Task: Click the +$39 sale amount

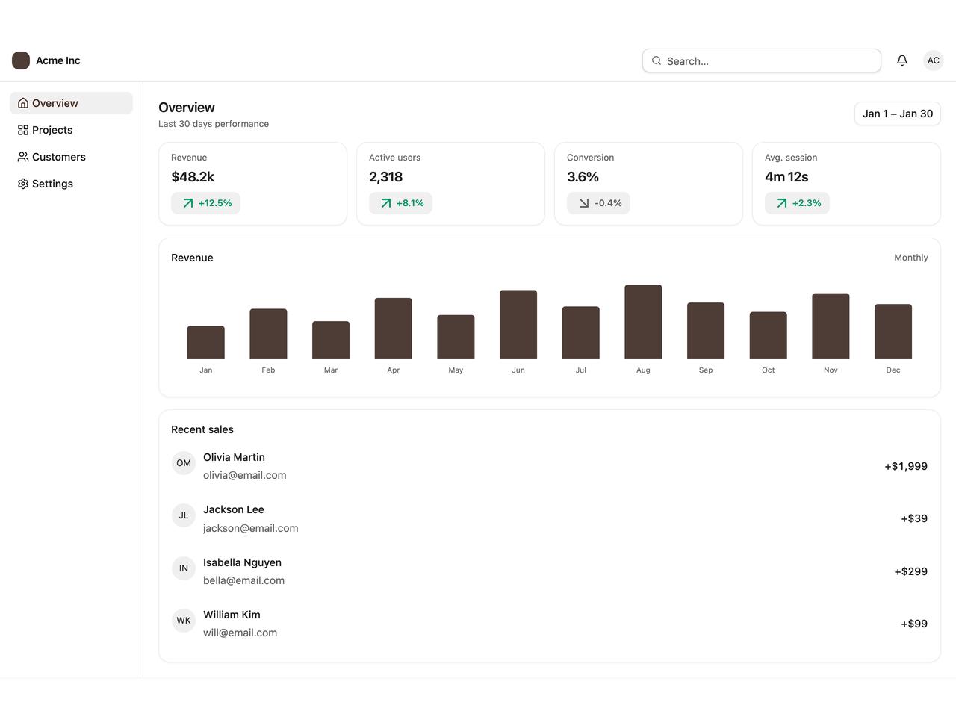Action: [x=914, y=518]
